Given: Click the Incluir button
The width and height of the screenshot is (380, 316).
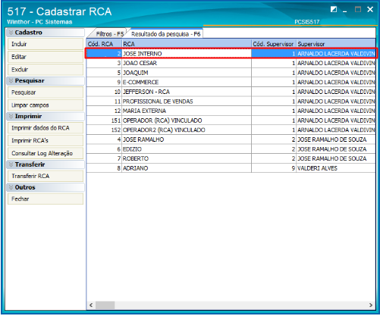Looking at the screenshot, I should pos(46,44).
